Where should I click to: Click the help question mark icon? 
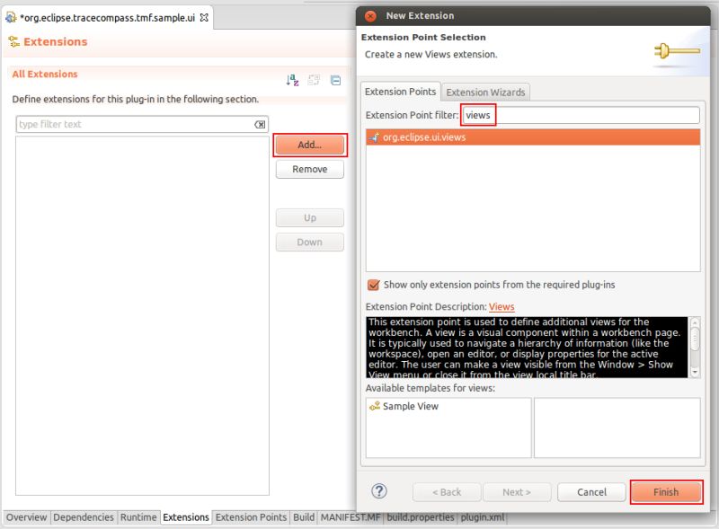(x=379, y=491)
